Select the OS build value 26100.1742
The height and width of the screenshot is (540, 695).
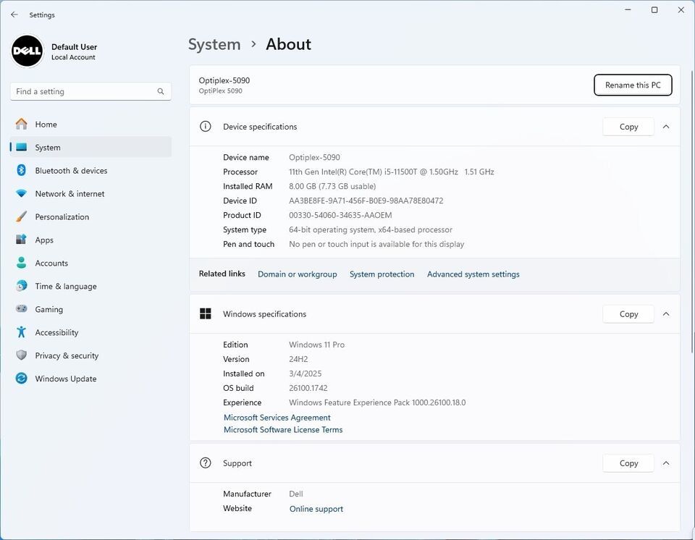point(308,388)
